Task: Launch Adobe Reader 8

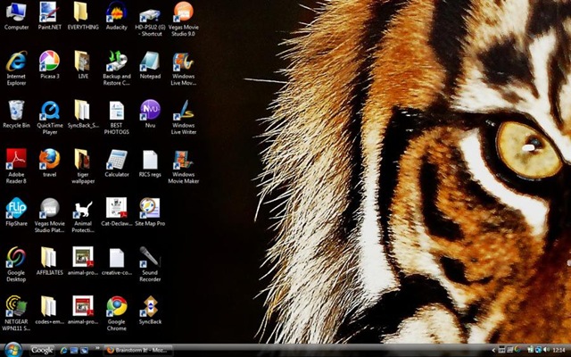Action: pos(16,166)
